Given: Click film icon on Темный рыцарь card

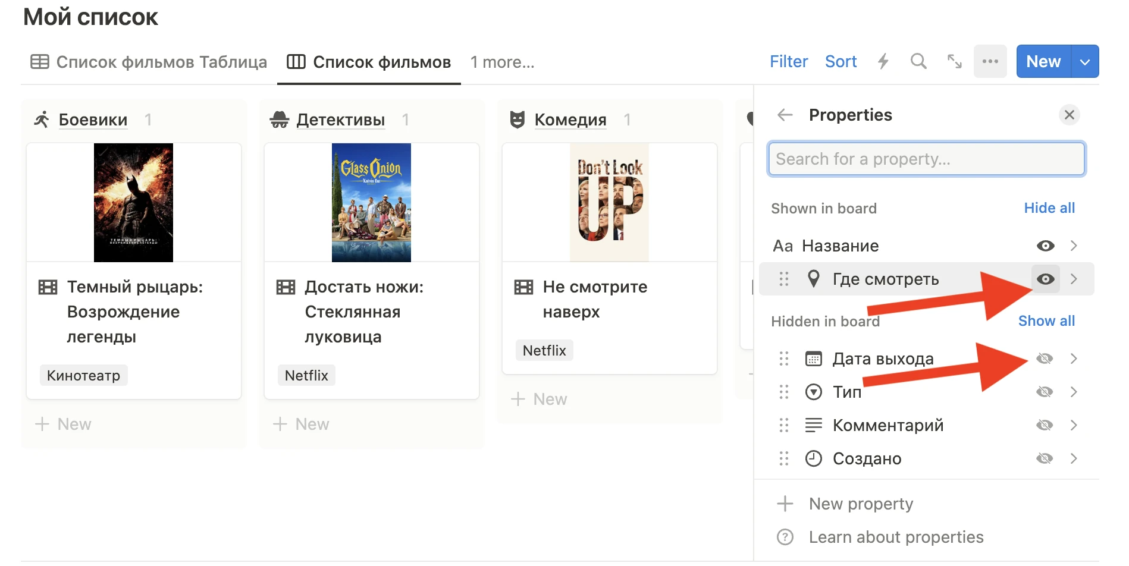Looking at the screenshot, I should click(x=48, y=288).
